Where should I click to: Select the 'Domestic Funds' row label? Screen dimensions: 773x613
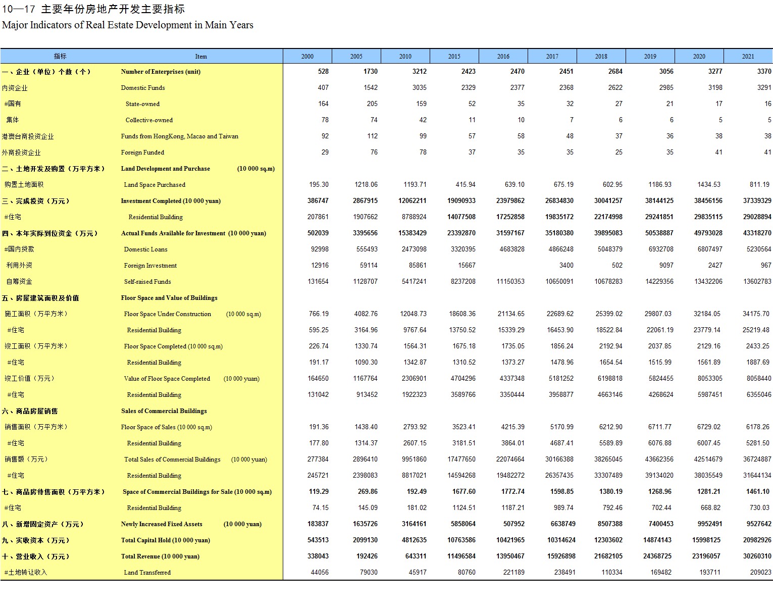[143, 88]
